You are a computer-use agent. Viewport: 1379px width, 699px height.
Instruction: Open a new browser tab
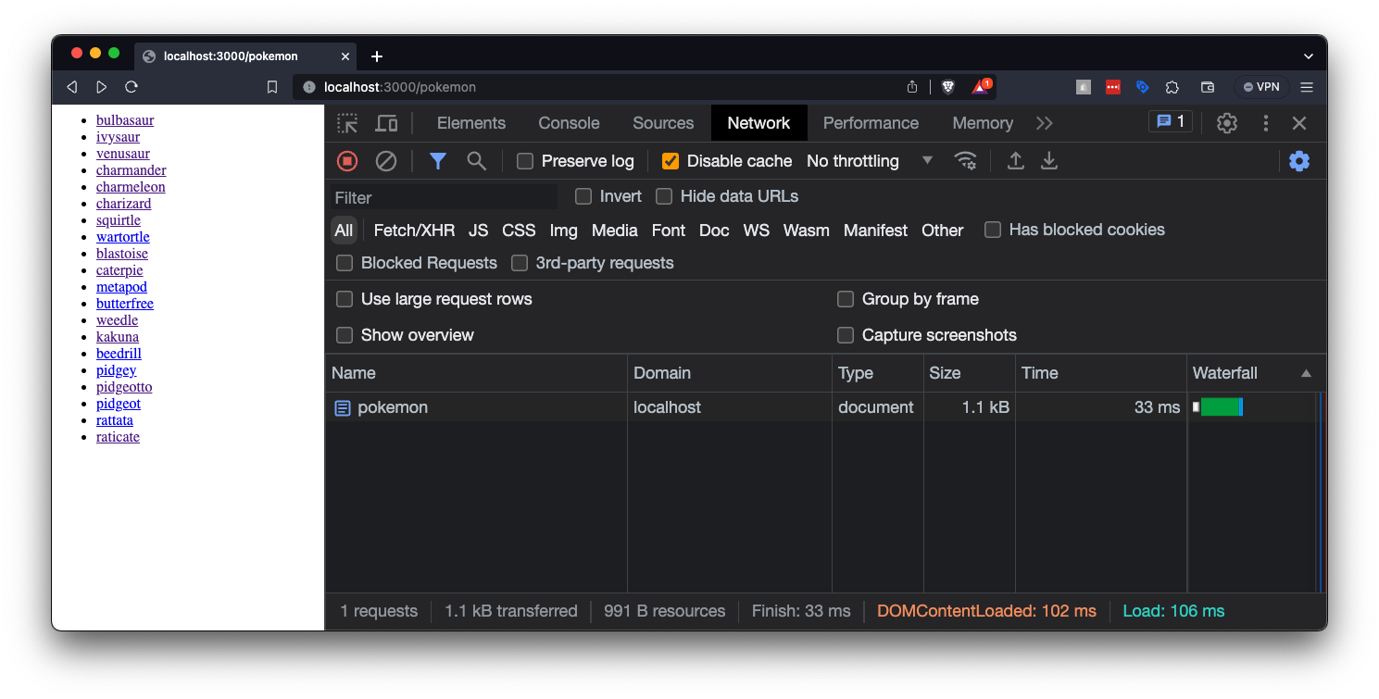pos(377,56)
